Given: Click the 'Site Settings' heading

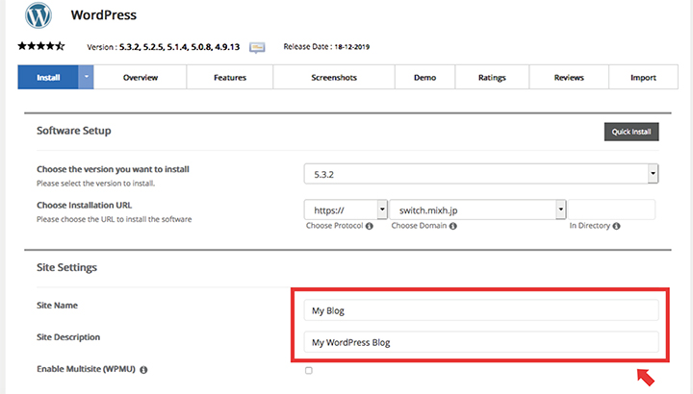Looking at the screenshot, I should (66, 267).
